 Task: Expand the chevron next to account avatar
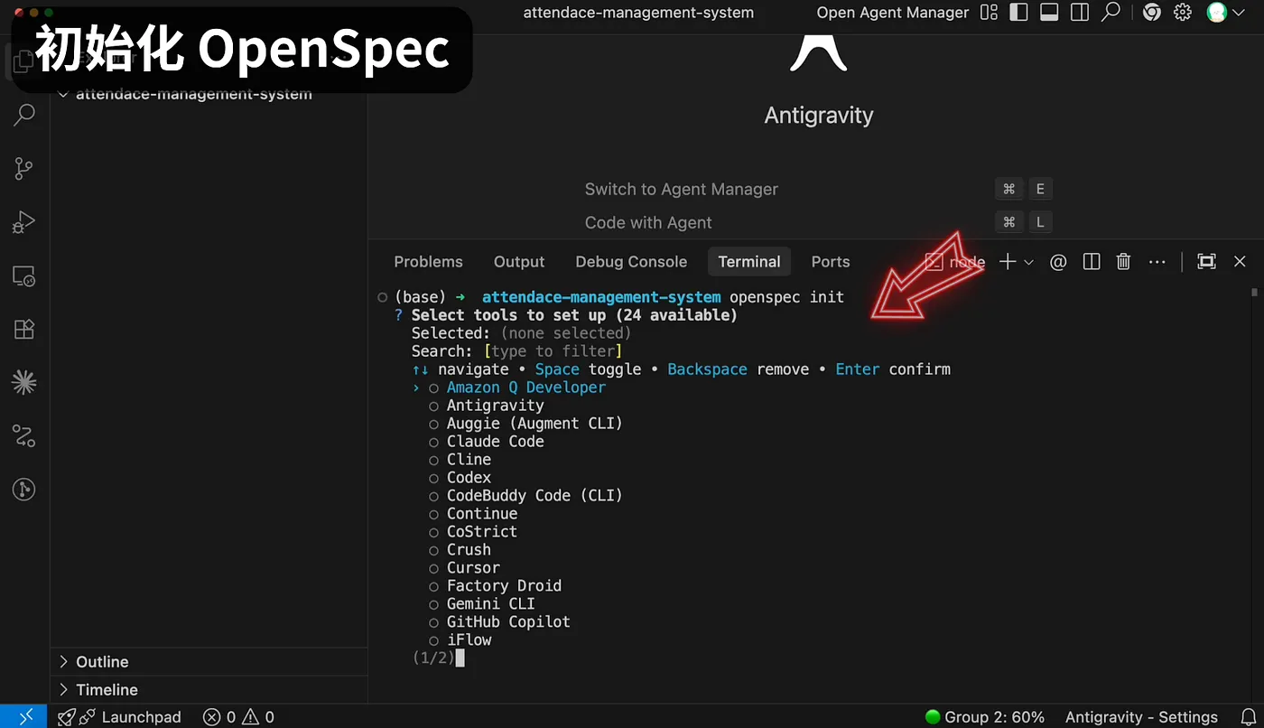(x=1237, y=13)
